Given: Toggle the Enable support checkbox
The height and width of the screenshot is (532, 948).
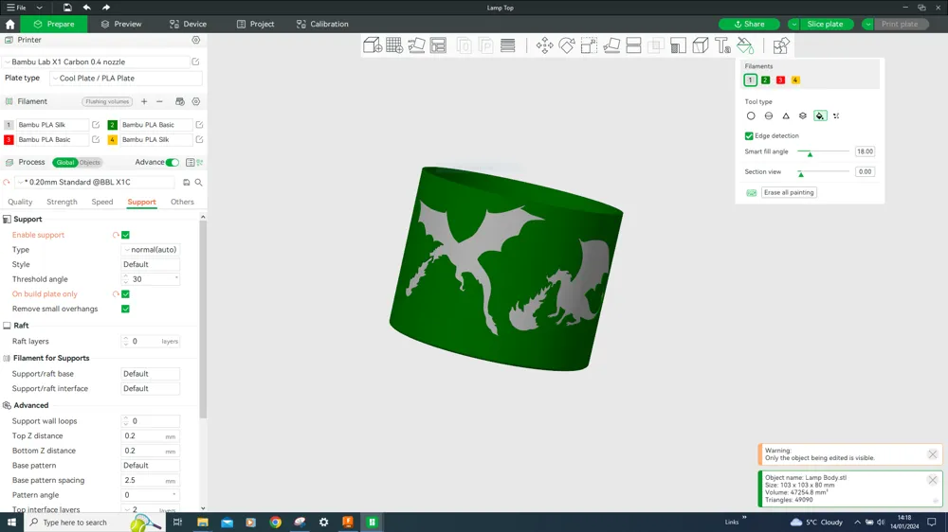Looking at the screenshot, I should point(126,235).
